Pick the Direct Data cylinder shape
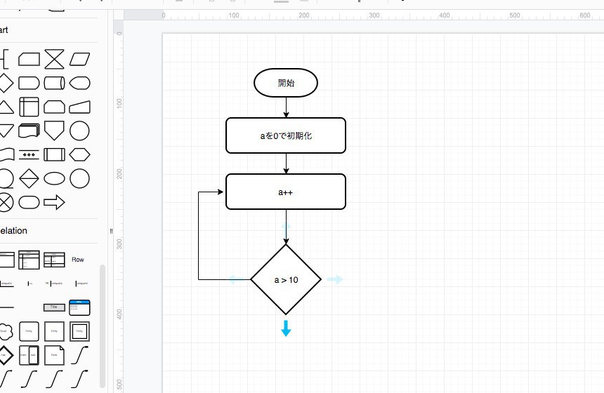Image resolution: width=604 pixels, height=393 pixels. [x=54, y=83]
